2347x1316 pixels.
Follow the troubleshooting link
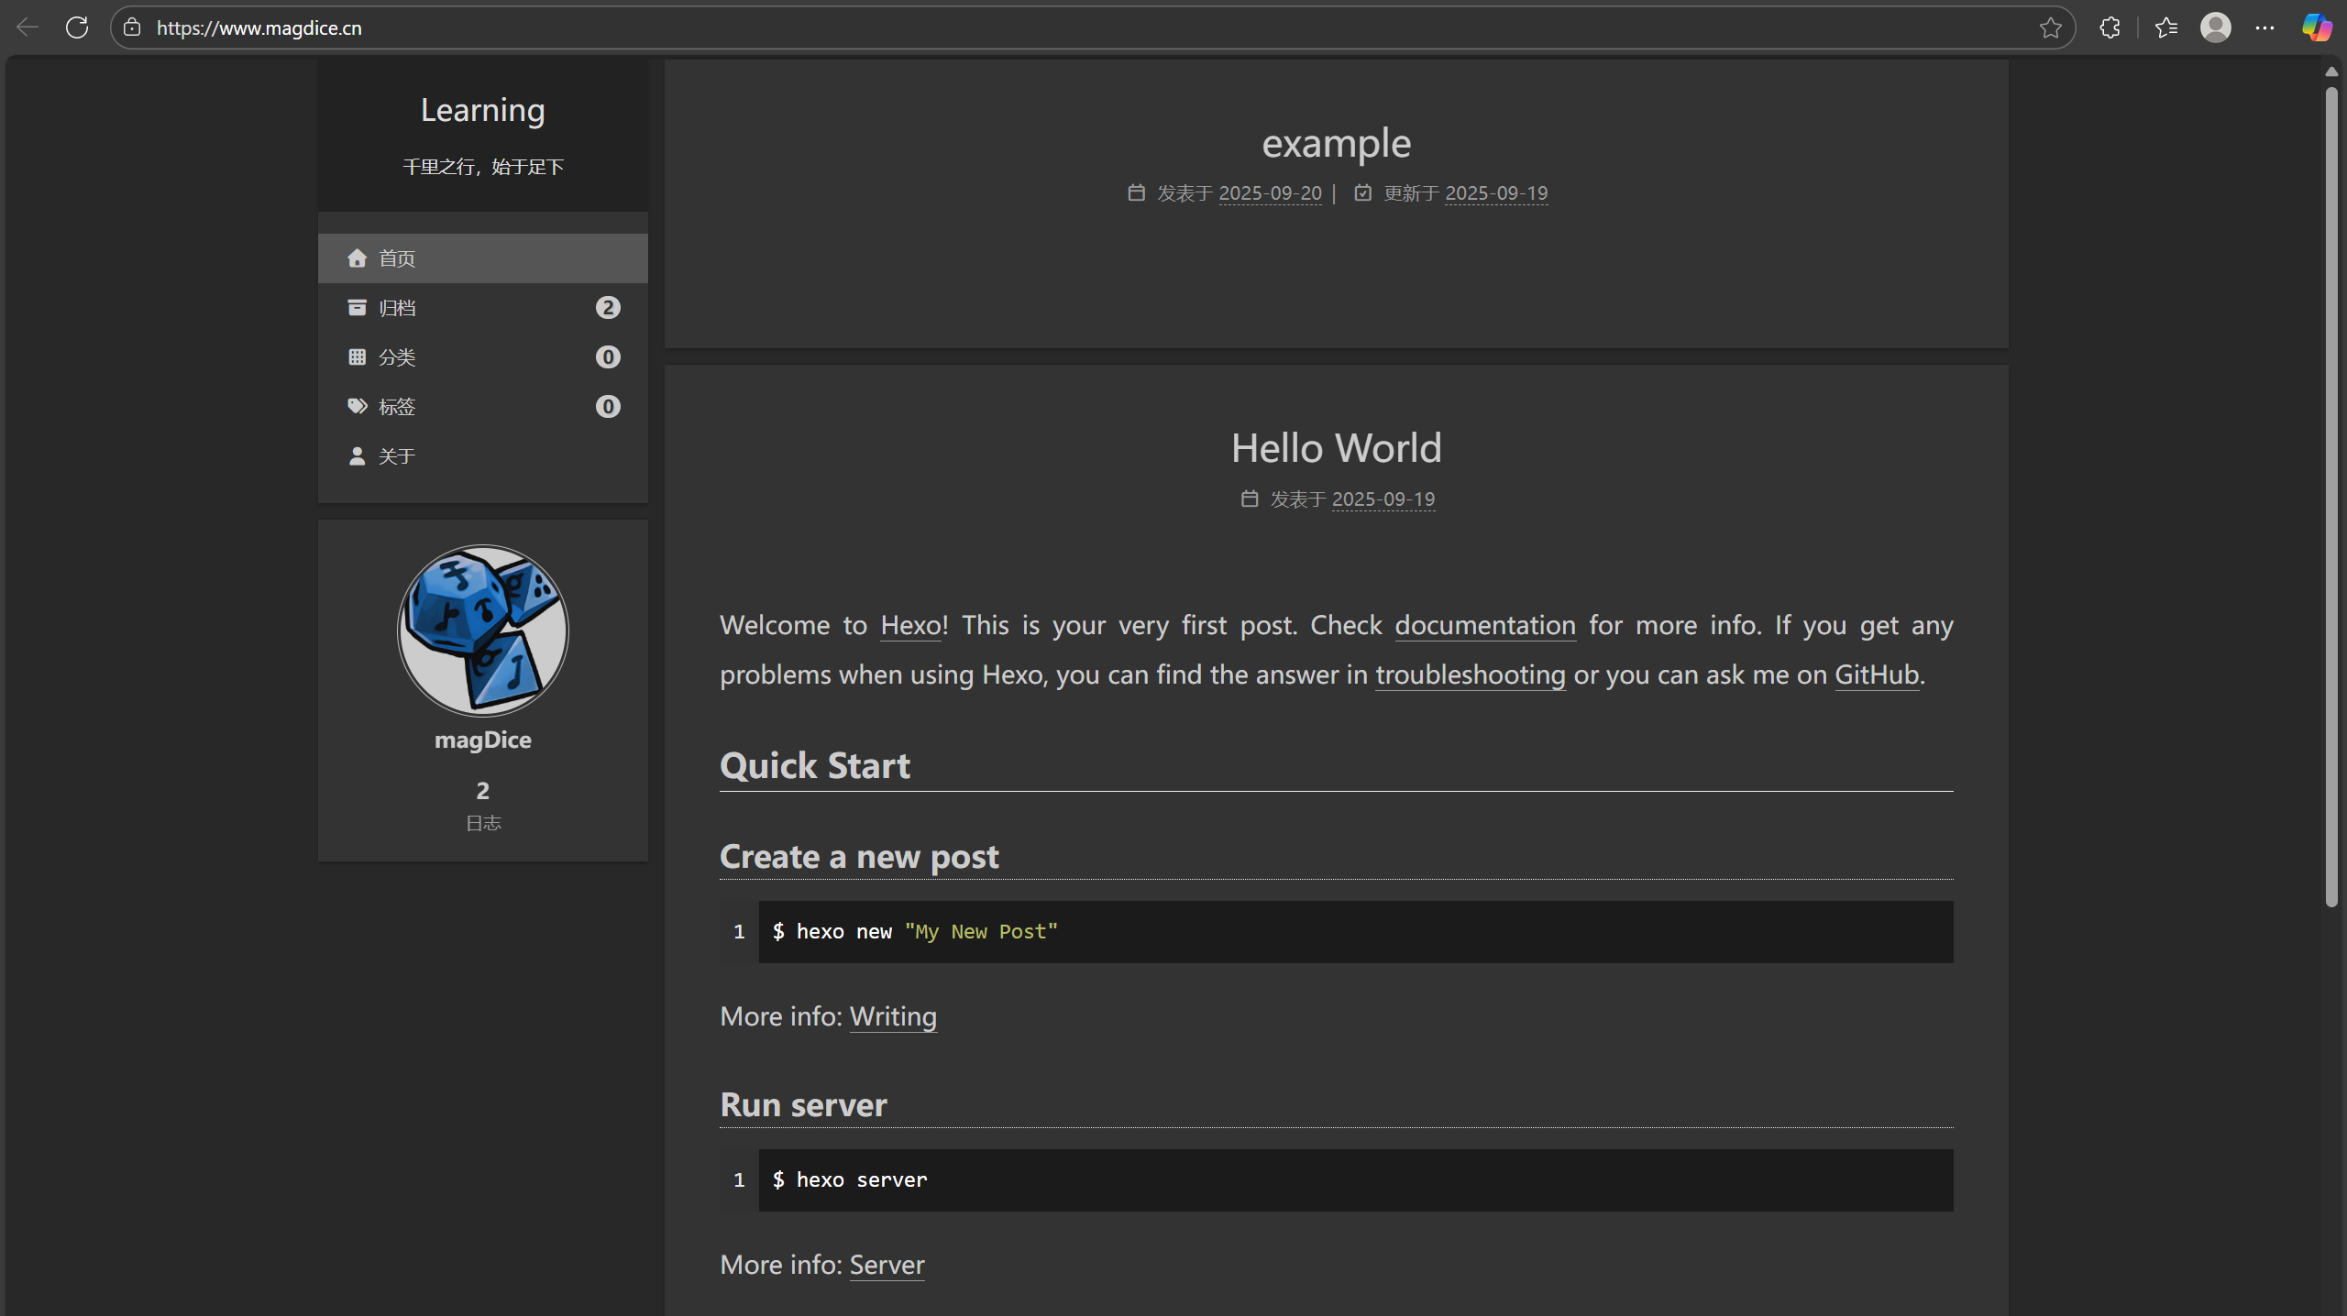pos(1470,674)
